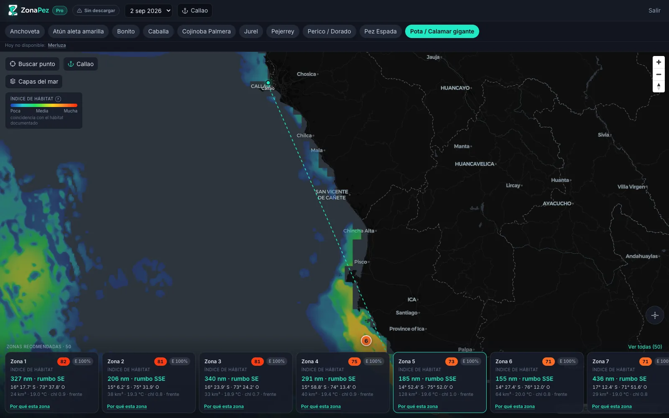Select the Pejerrey species tab
The image size is (669, 418).
pyautogui.click(x=283, y=31)
